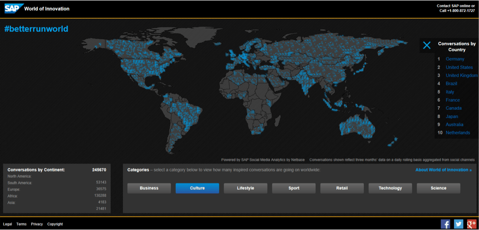The image size is (479, 230).
Task: Click the Contact SAP online link
Action: (456, 6)
